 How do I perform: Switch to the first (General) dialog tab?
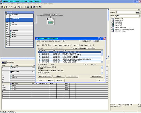pos(38,45)
